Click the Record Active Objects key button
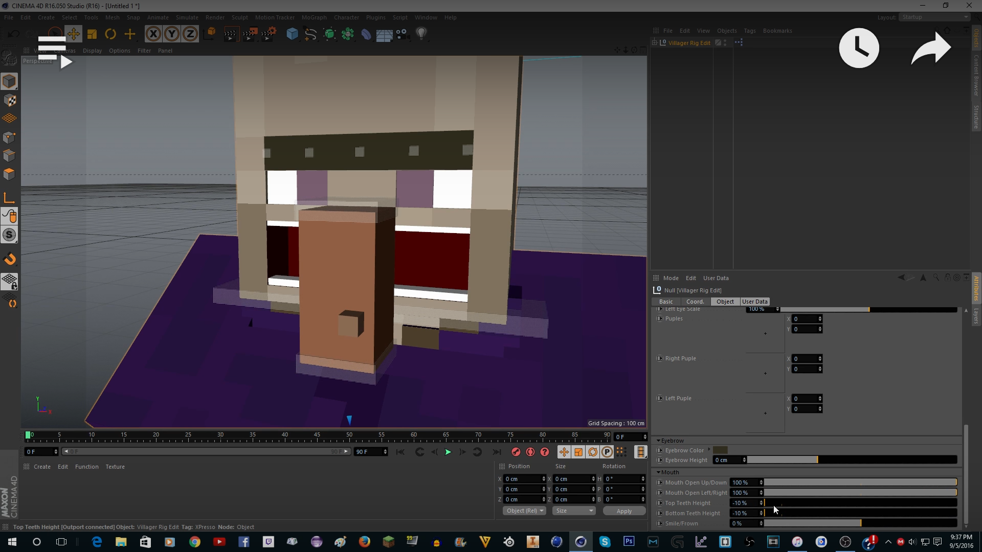 [x=516, y=452]
